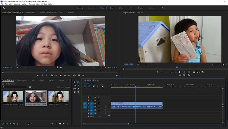
Task: Select the Selection tool arrow
Action: click(75, 82)
